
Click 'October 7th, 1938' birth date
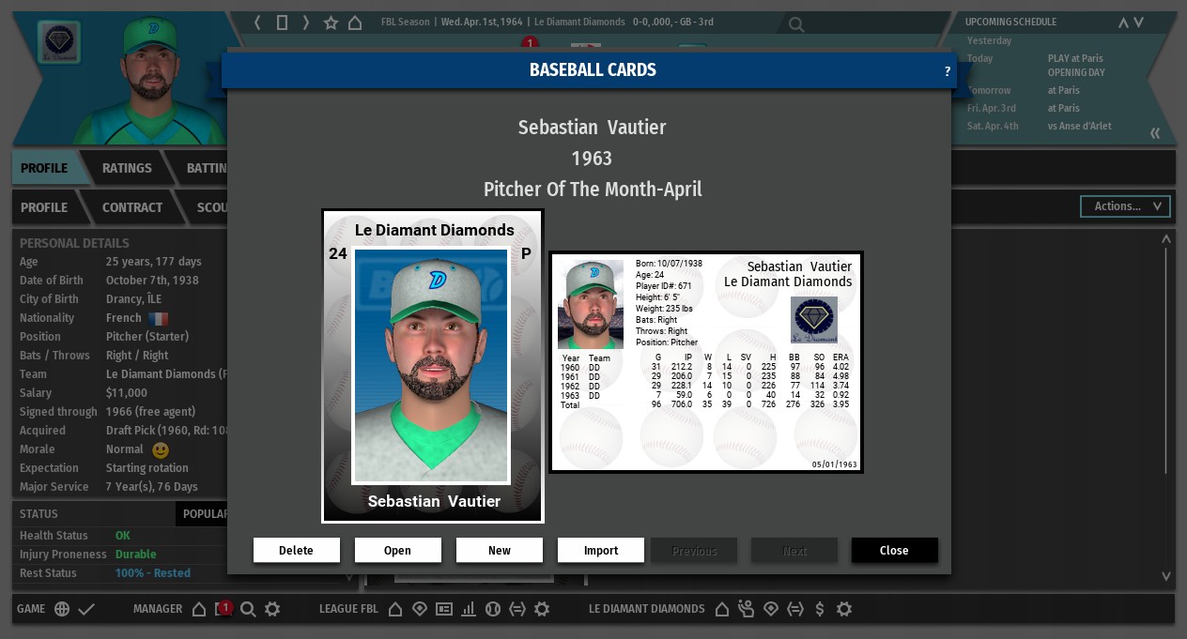click(x=152, y=281)
